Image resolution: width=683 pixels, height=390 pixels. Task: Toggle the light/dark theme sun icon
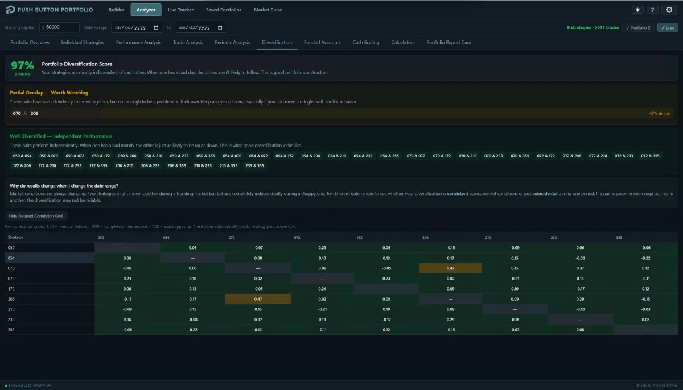click(637, 10)
